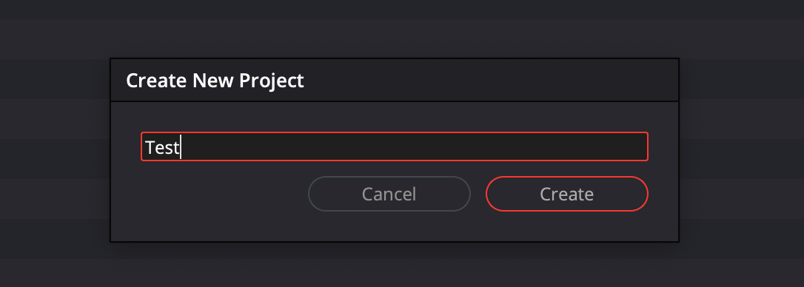Select the red-outlined Create button

(x=566, y=194)
